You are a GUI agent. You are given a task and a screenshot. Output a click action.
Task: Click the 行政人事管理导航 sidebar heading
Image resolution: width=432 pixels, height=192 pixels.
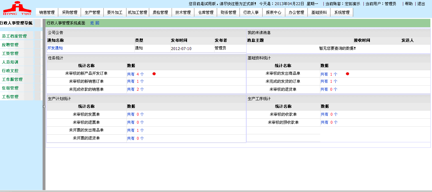tap(16, 23)
